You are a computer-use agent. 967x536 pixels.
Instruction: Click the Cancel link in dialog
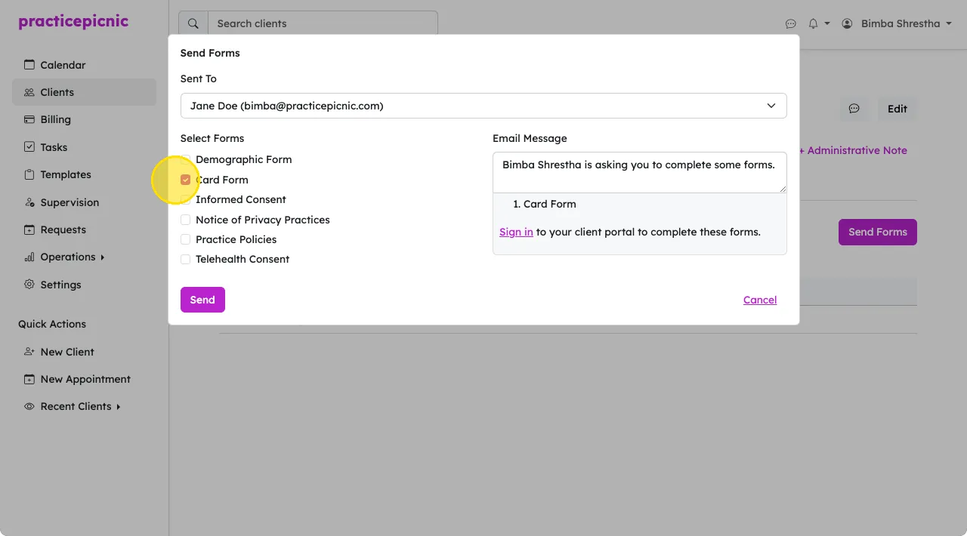click(x=760, y=300)
